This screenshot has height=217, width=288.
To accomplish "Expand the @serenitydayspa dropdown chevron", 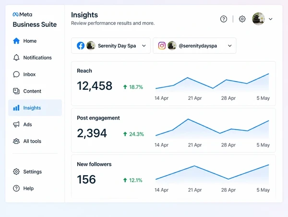I will click(x=230, y=46).
